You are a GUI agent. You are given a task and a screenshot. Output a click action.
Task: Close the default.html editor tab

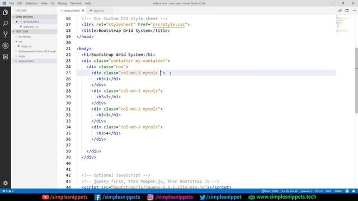coord(83,11)
